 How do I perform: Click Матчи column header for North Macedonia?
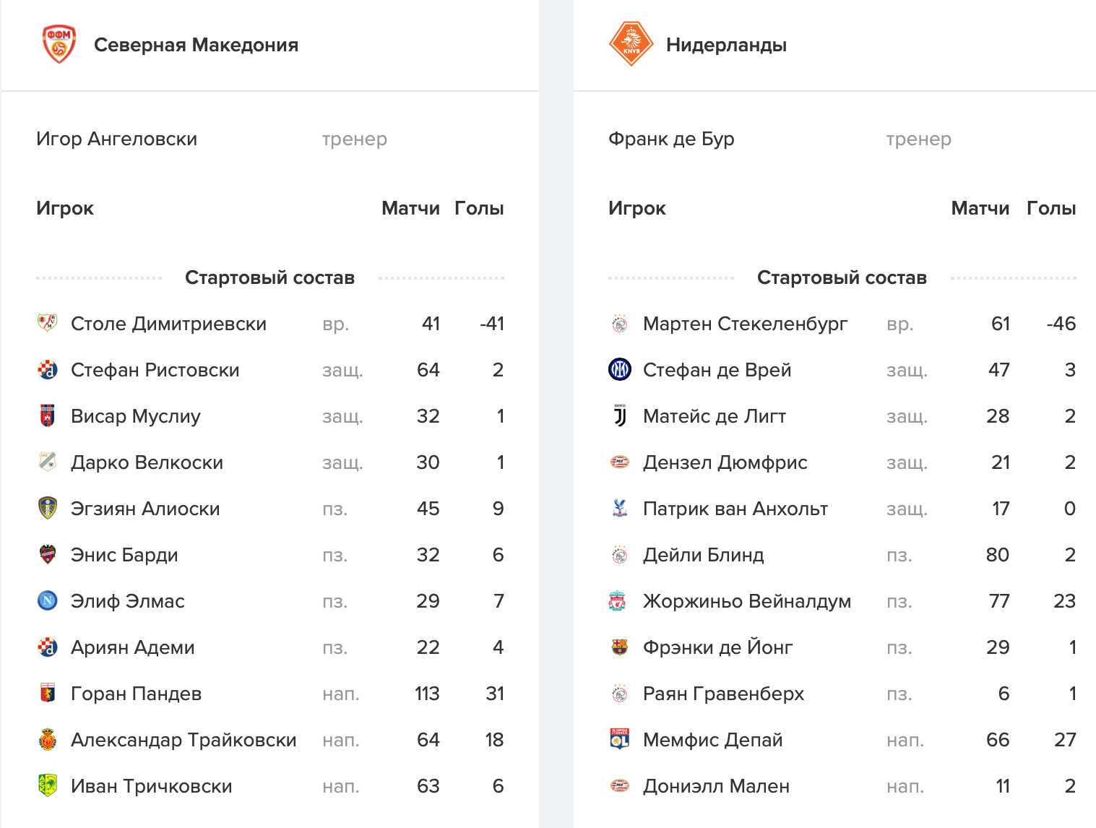click(x=410, y=208)
